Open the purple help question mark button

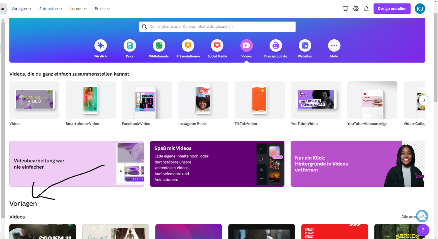pyautogui.click(x=423, y=230)
